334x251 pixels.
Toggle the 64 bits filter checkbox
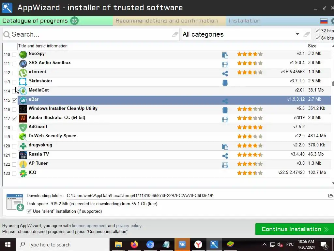pos(317,38)
